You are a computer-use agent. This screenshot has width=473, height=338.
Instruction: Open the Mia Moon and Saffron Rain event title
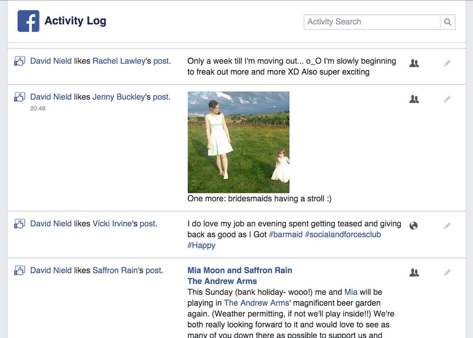click(x=240, y=270)
